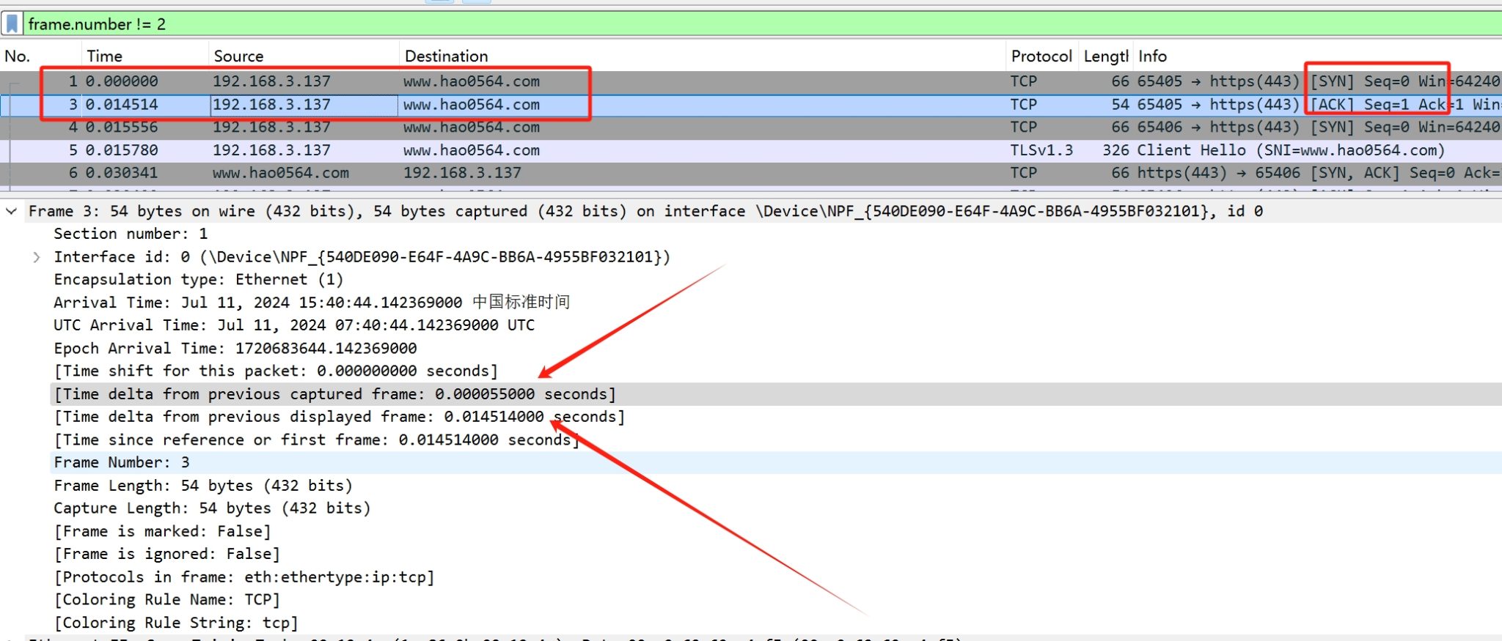Viewport: 1502px width, 641px height.
Task: Select the Coloring Rule Name: TCP line
Action: tap(167, 600)
